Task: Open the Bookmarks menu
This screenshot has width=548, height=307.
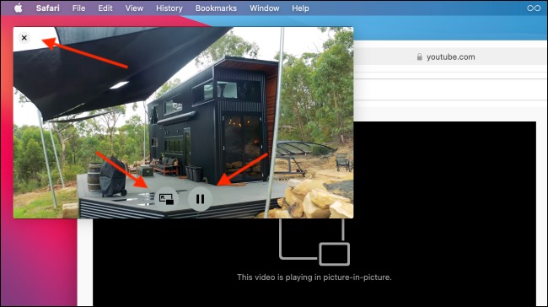Action: tap(216, 8)
